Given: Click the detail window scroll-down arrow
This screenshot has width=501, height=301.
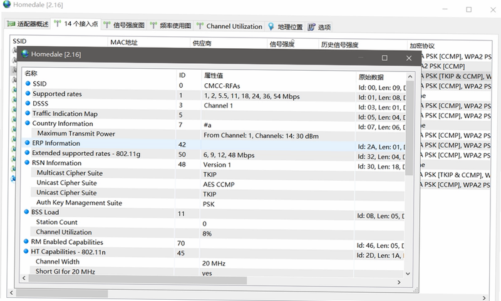Looking at the screenshot, I should (408, 273).
